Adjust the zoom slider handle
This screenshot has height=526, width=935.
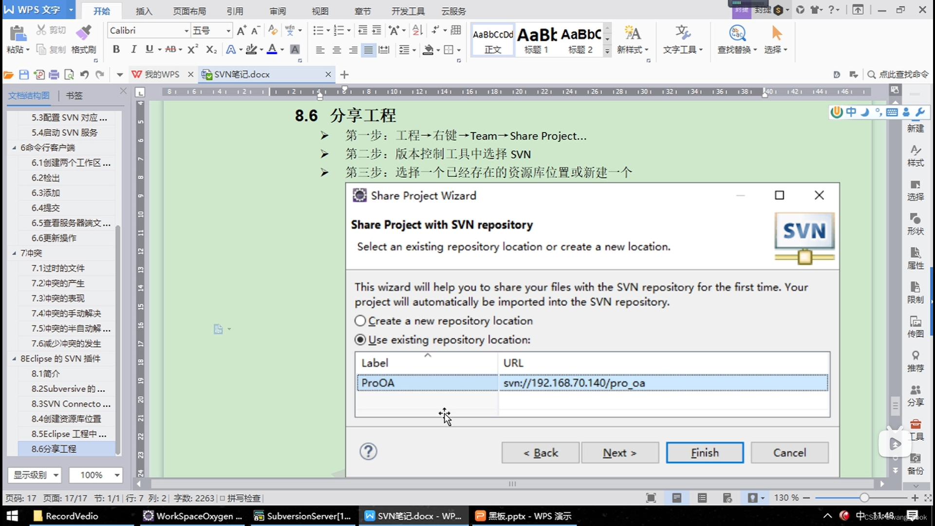(x=864, y=498)
